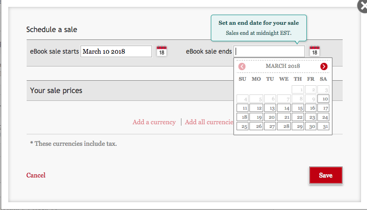
Task: Cancel scheduling the sale
Action: 36,175
